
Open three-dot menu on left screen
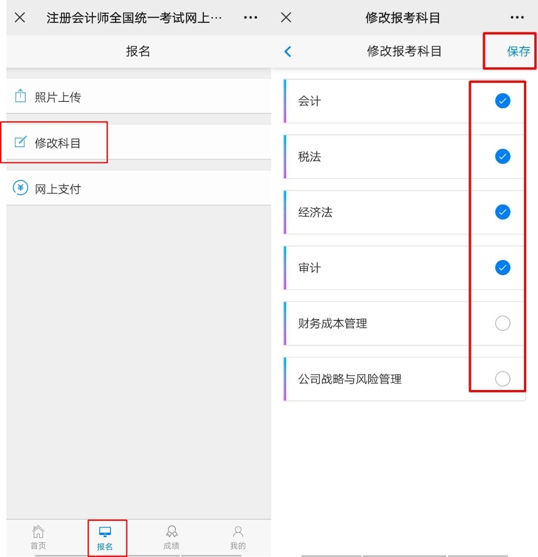point(251,18)
